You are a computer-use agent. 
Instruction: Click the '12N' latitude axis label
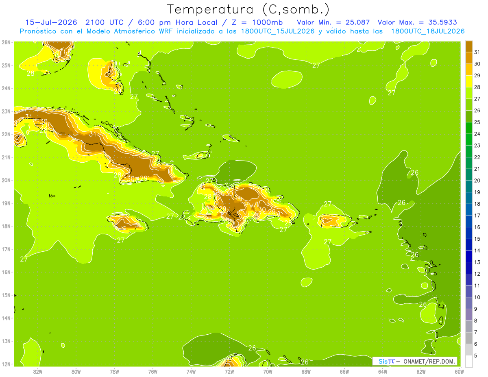pyautogui.click(x=6, y=364)
